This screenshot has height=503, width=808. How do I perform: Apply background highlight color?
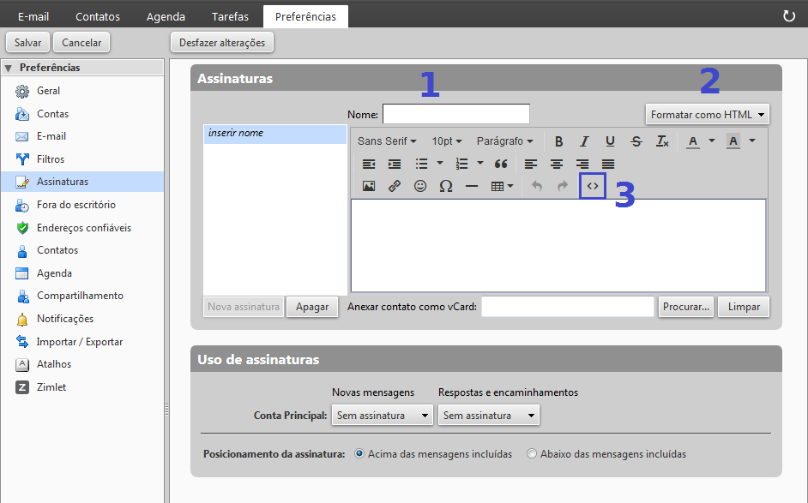(x=733, y=141)
